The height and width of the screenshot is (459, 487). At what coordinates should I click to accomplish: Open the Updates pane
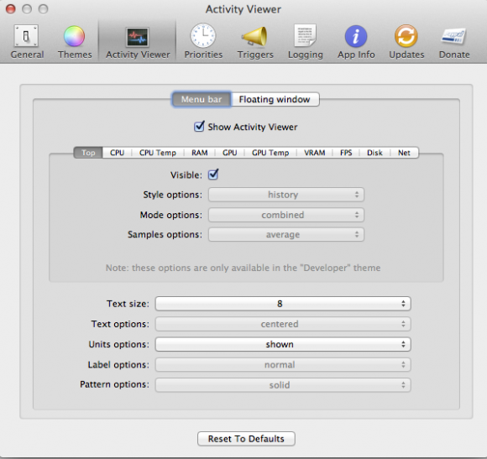(406, 42)
